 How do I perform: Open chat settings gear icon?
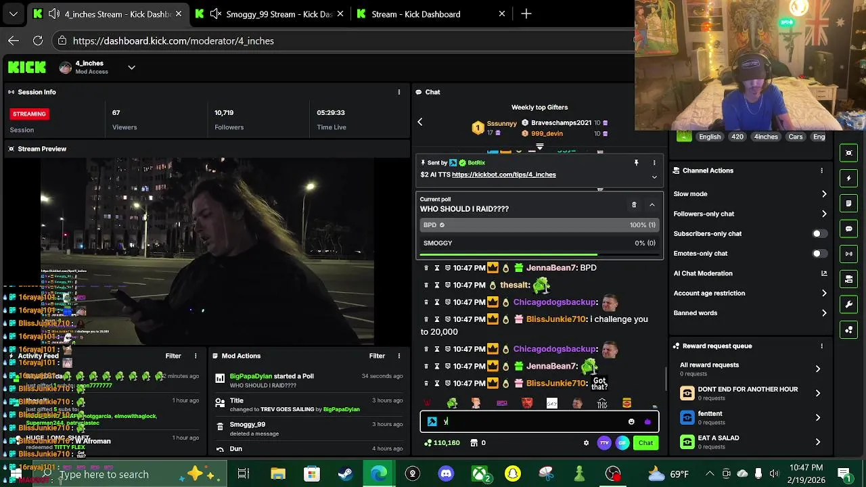586,443
